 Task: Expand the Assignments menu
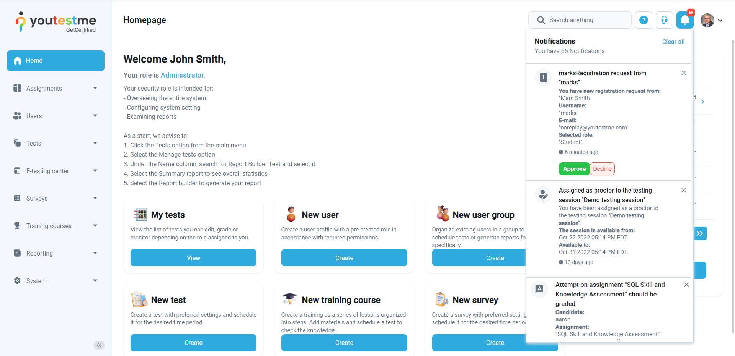[56, 88]
